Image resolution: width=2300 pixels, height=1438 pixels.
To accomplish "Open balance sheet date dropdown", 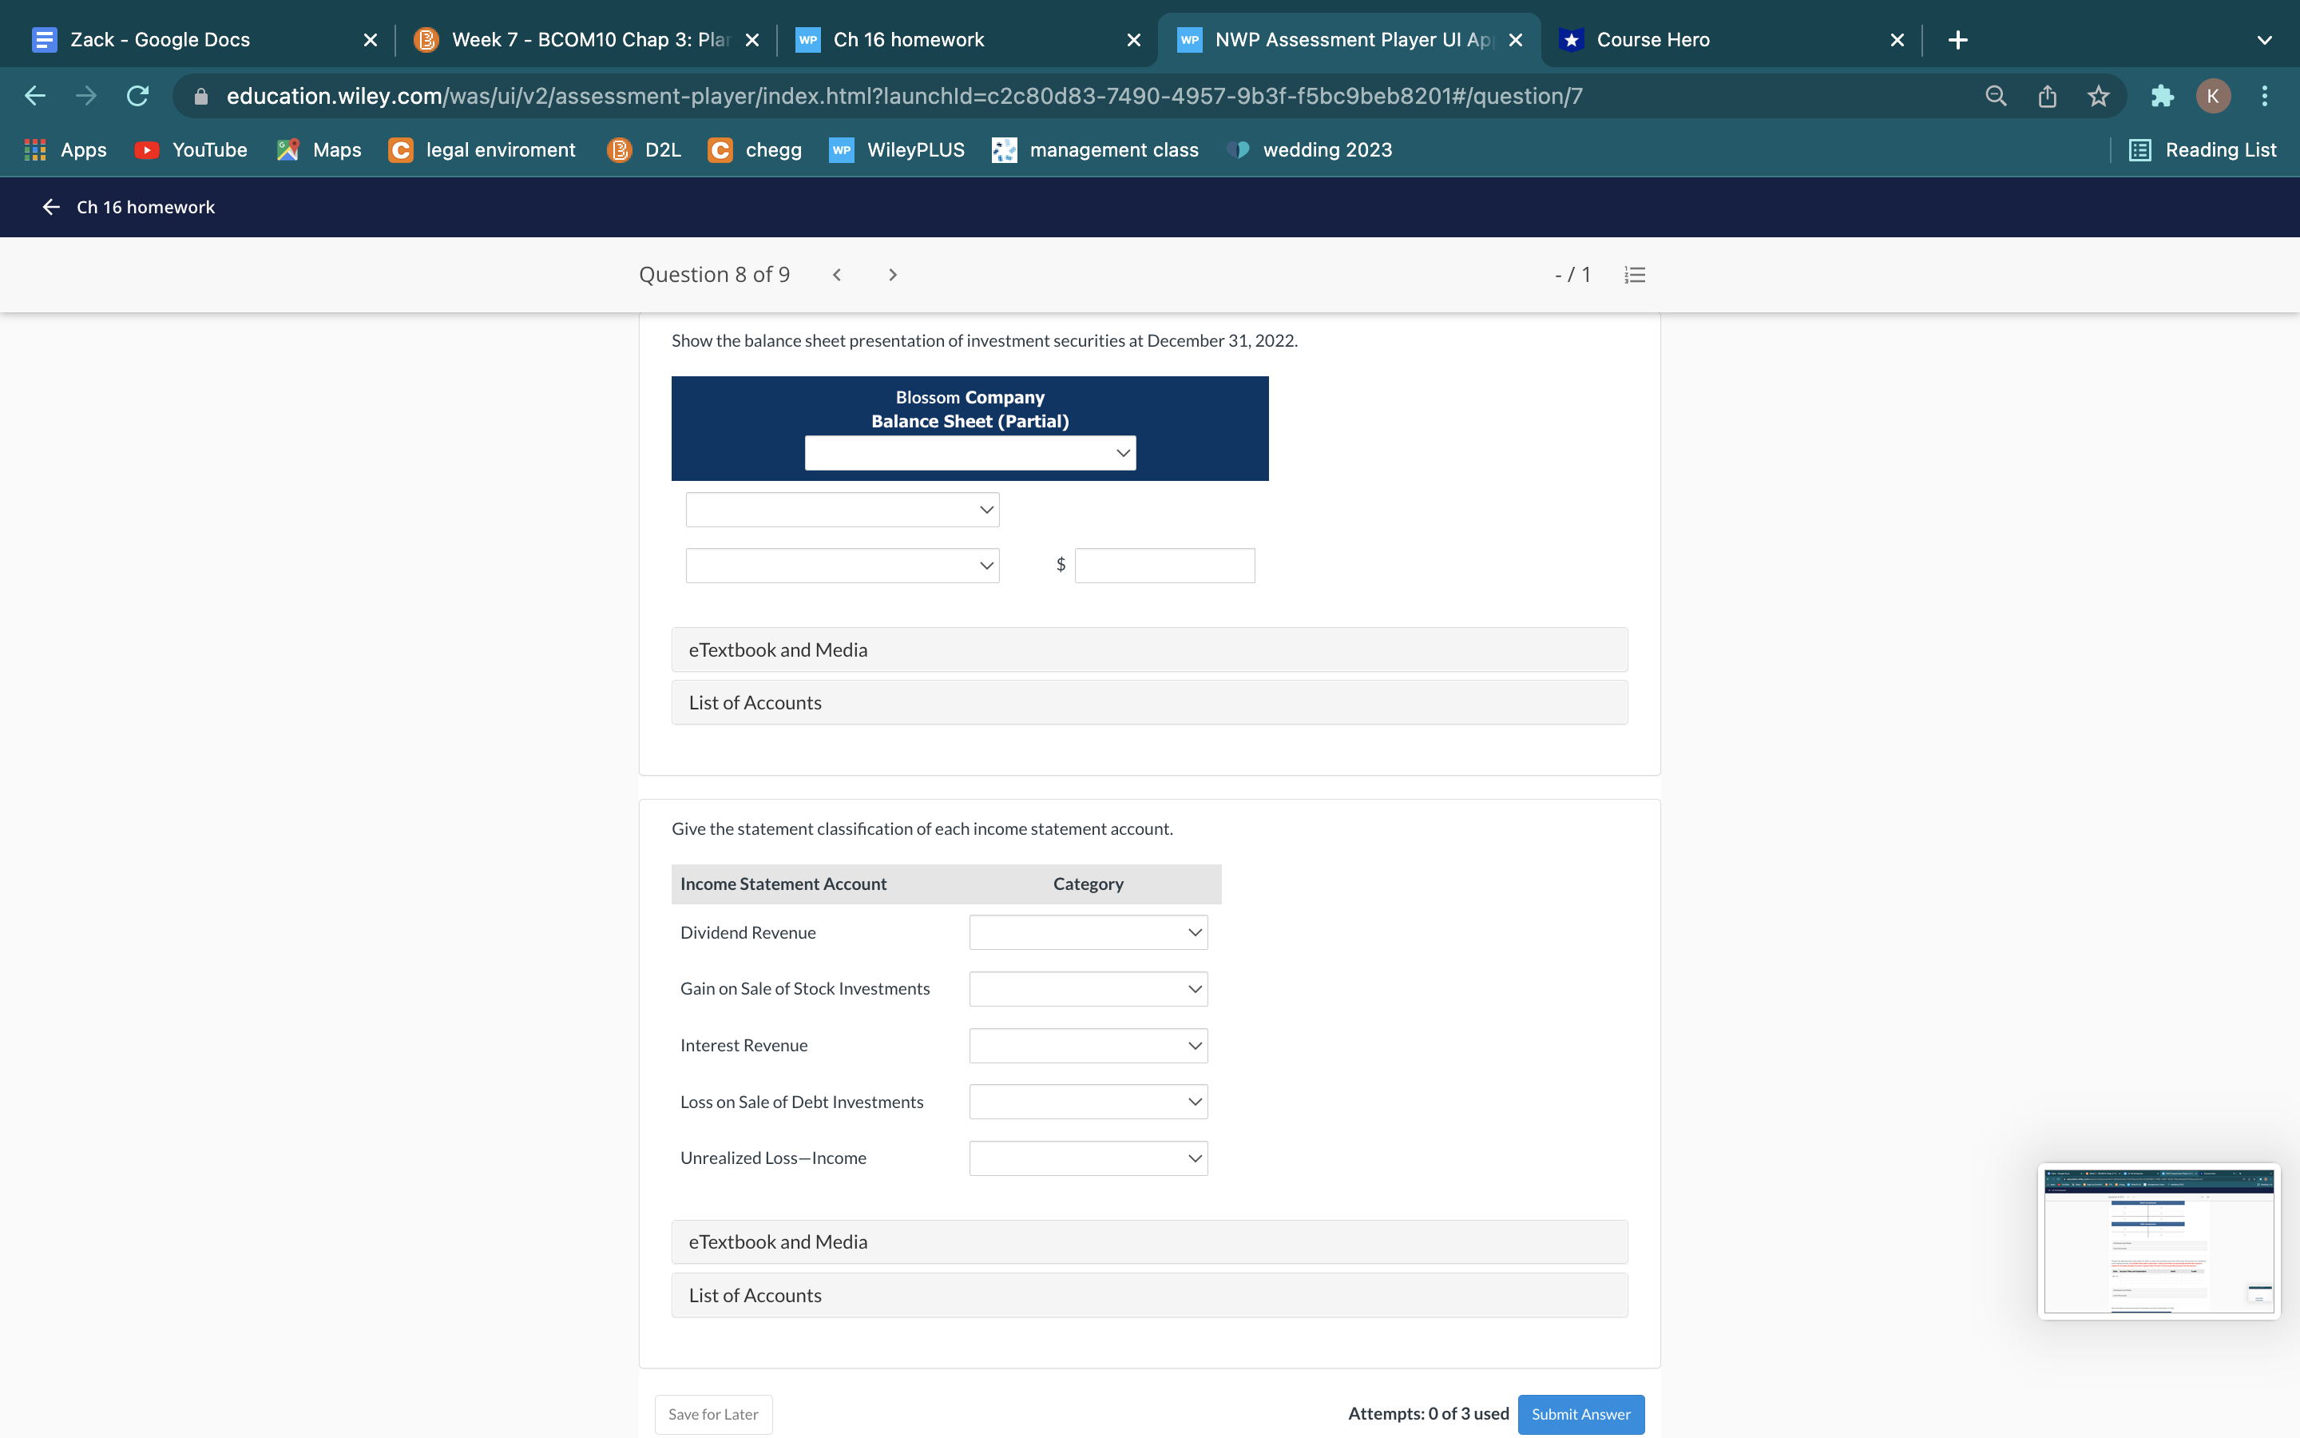I will 970,453.
